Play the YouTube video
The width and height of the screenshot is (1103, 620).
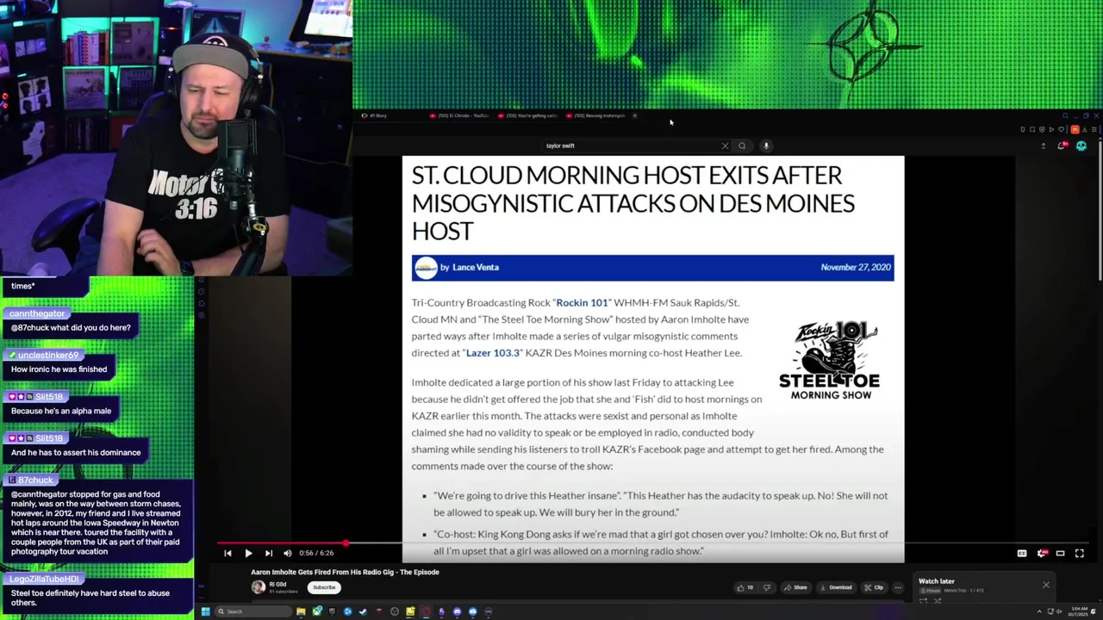pyautogui.click(x=248, y=554)
